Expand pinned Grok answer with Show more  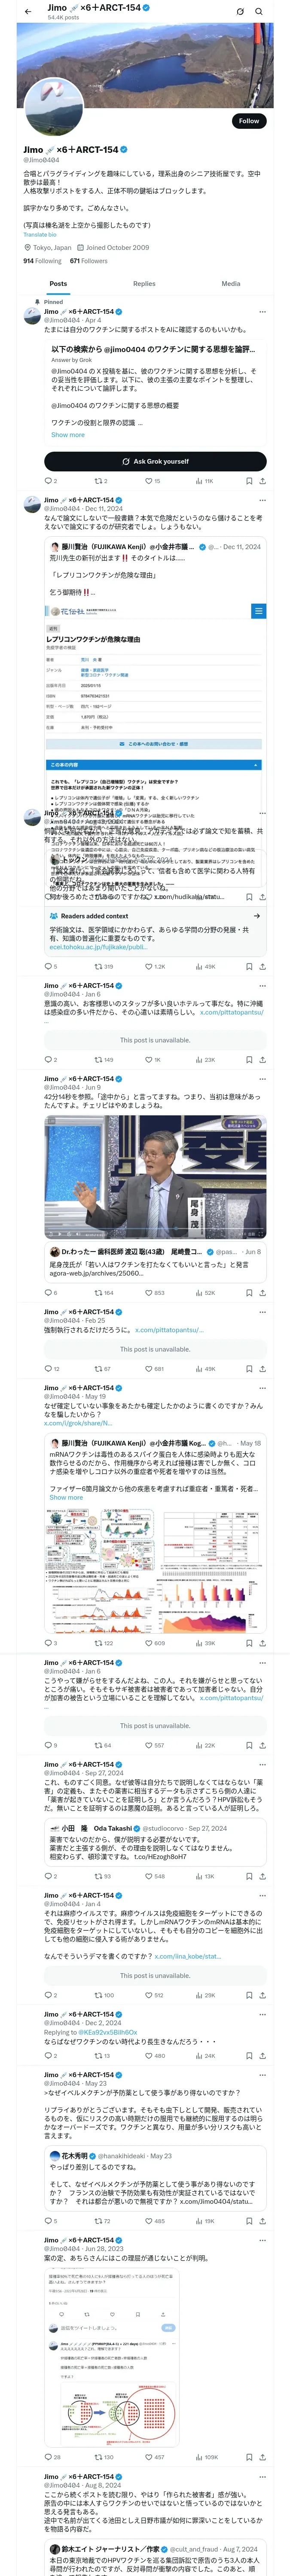[x=68, y=434]
